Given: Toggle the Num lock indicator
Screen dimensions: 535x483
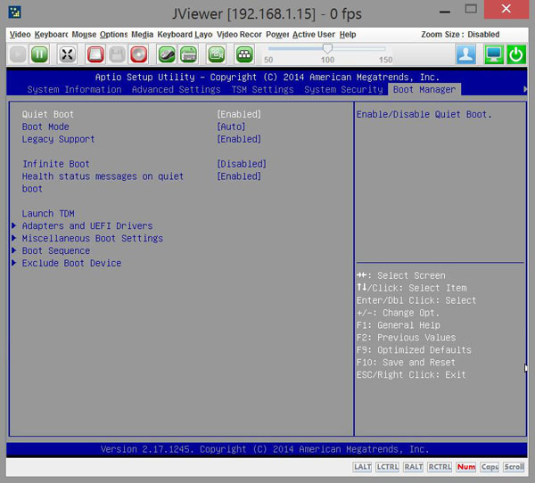Looking at the screenshot, I should [x=465, y=467].
